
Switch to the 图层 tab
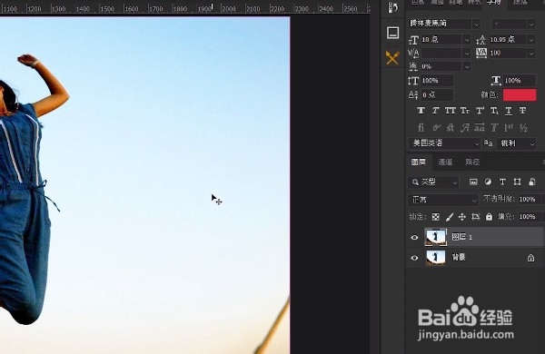tap(419, 162)
